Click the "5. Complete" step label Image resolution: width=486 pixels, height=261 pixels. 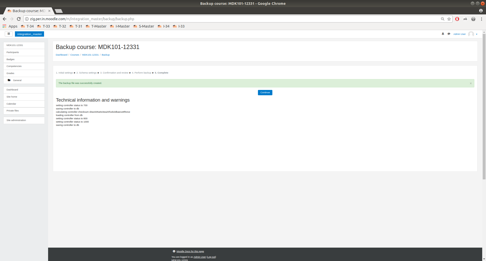pyautogui.click(x=161, y=73)
